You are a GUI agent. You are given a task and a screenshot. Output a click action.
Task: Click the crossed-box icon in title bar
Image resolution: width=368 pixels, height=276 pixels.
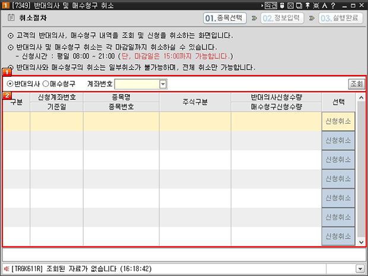pos(290,5)
